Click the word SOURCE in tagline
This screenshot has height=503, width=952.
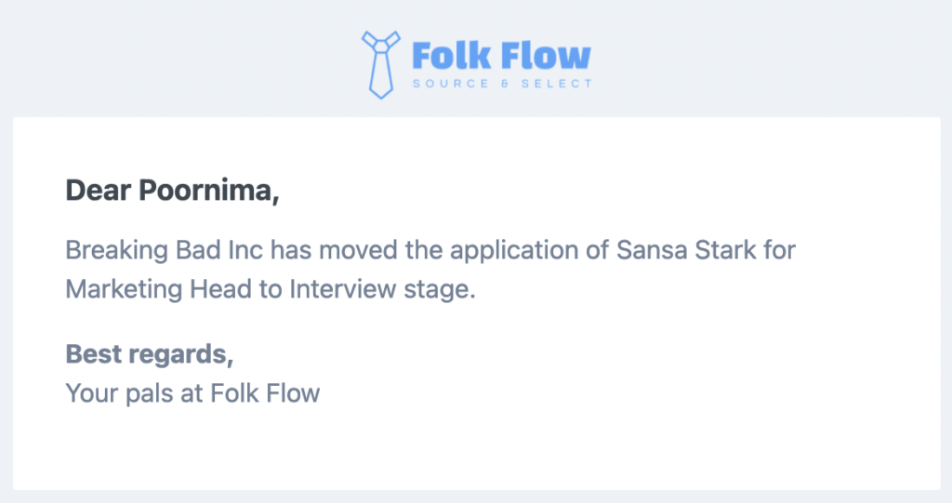tap(451, 84)
